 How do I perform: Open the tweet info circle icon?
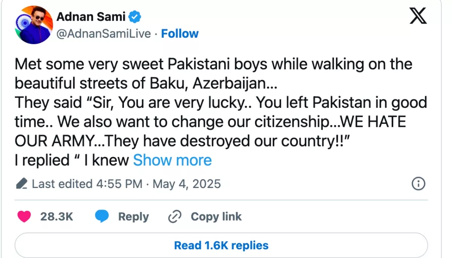pos(418,184)
